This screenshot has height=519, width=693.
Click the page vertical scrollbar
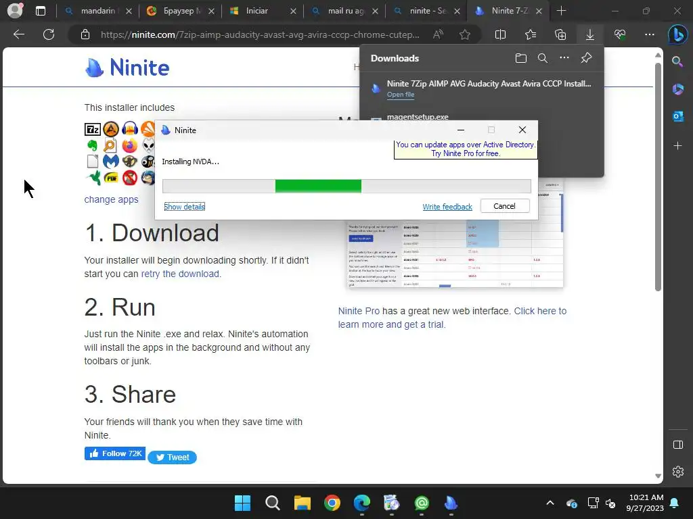pos(658,176)
